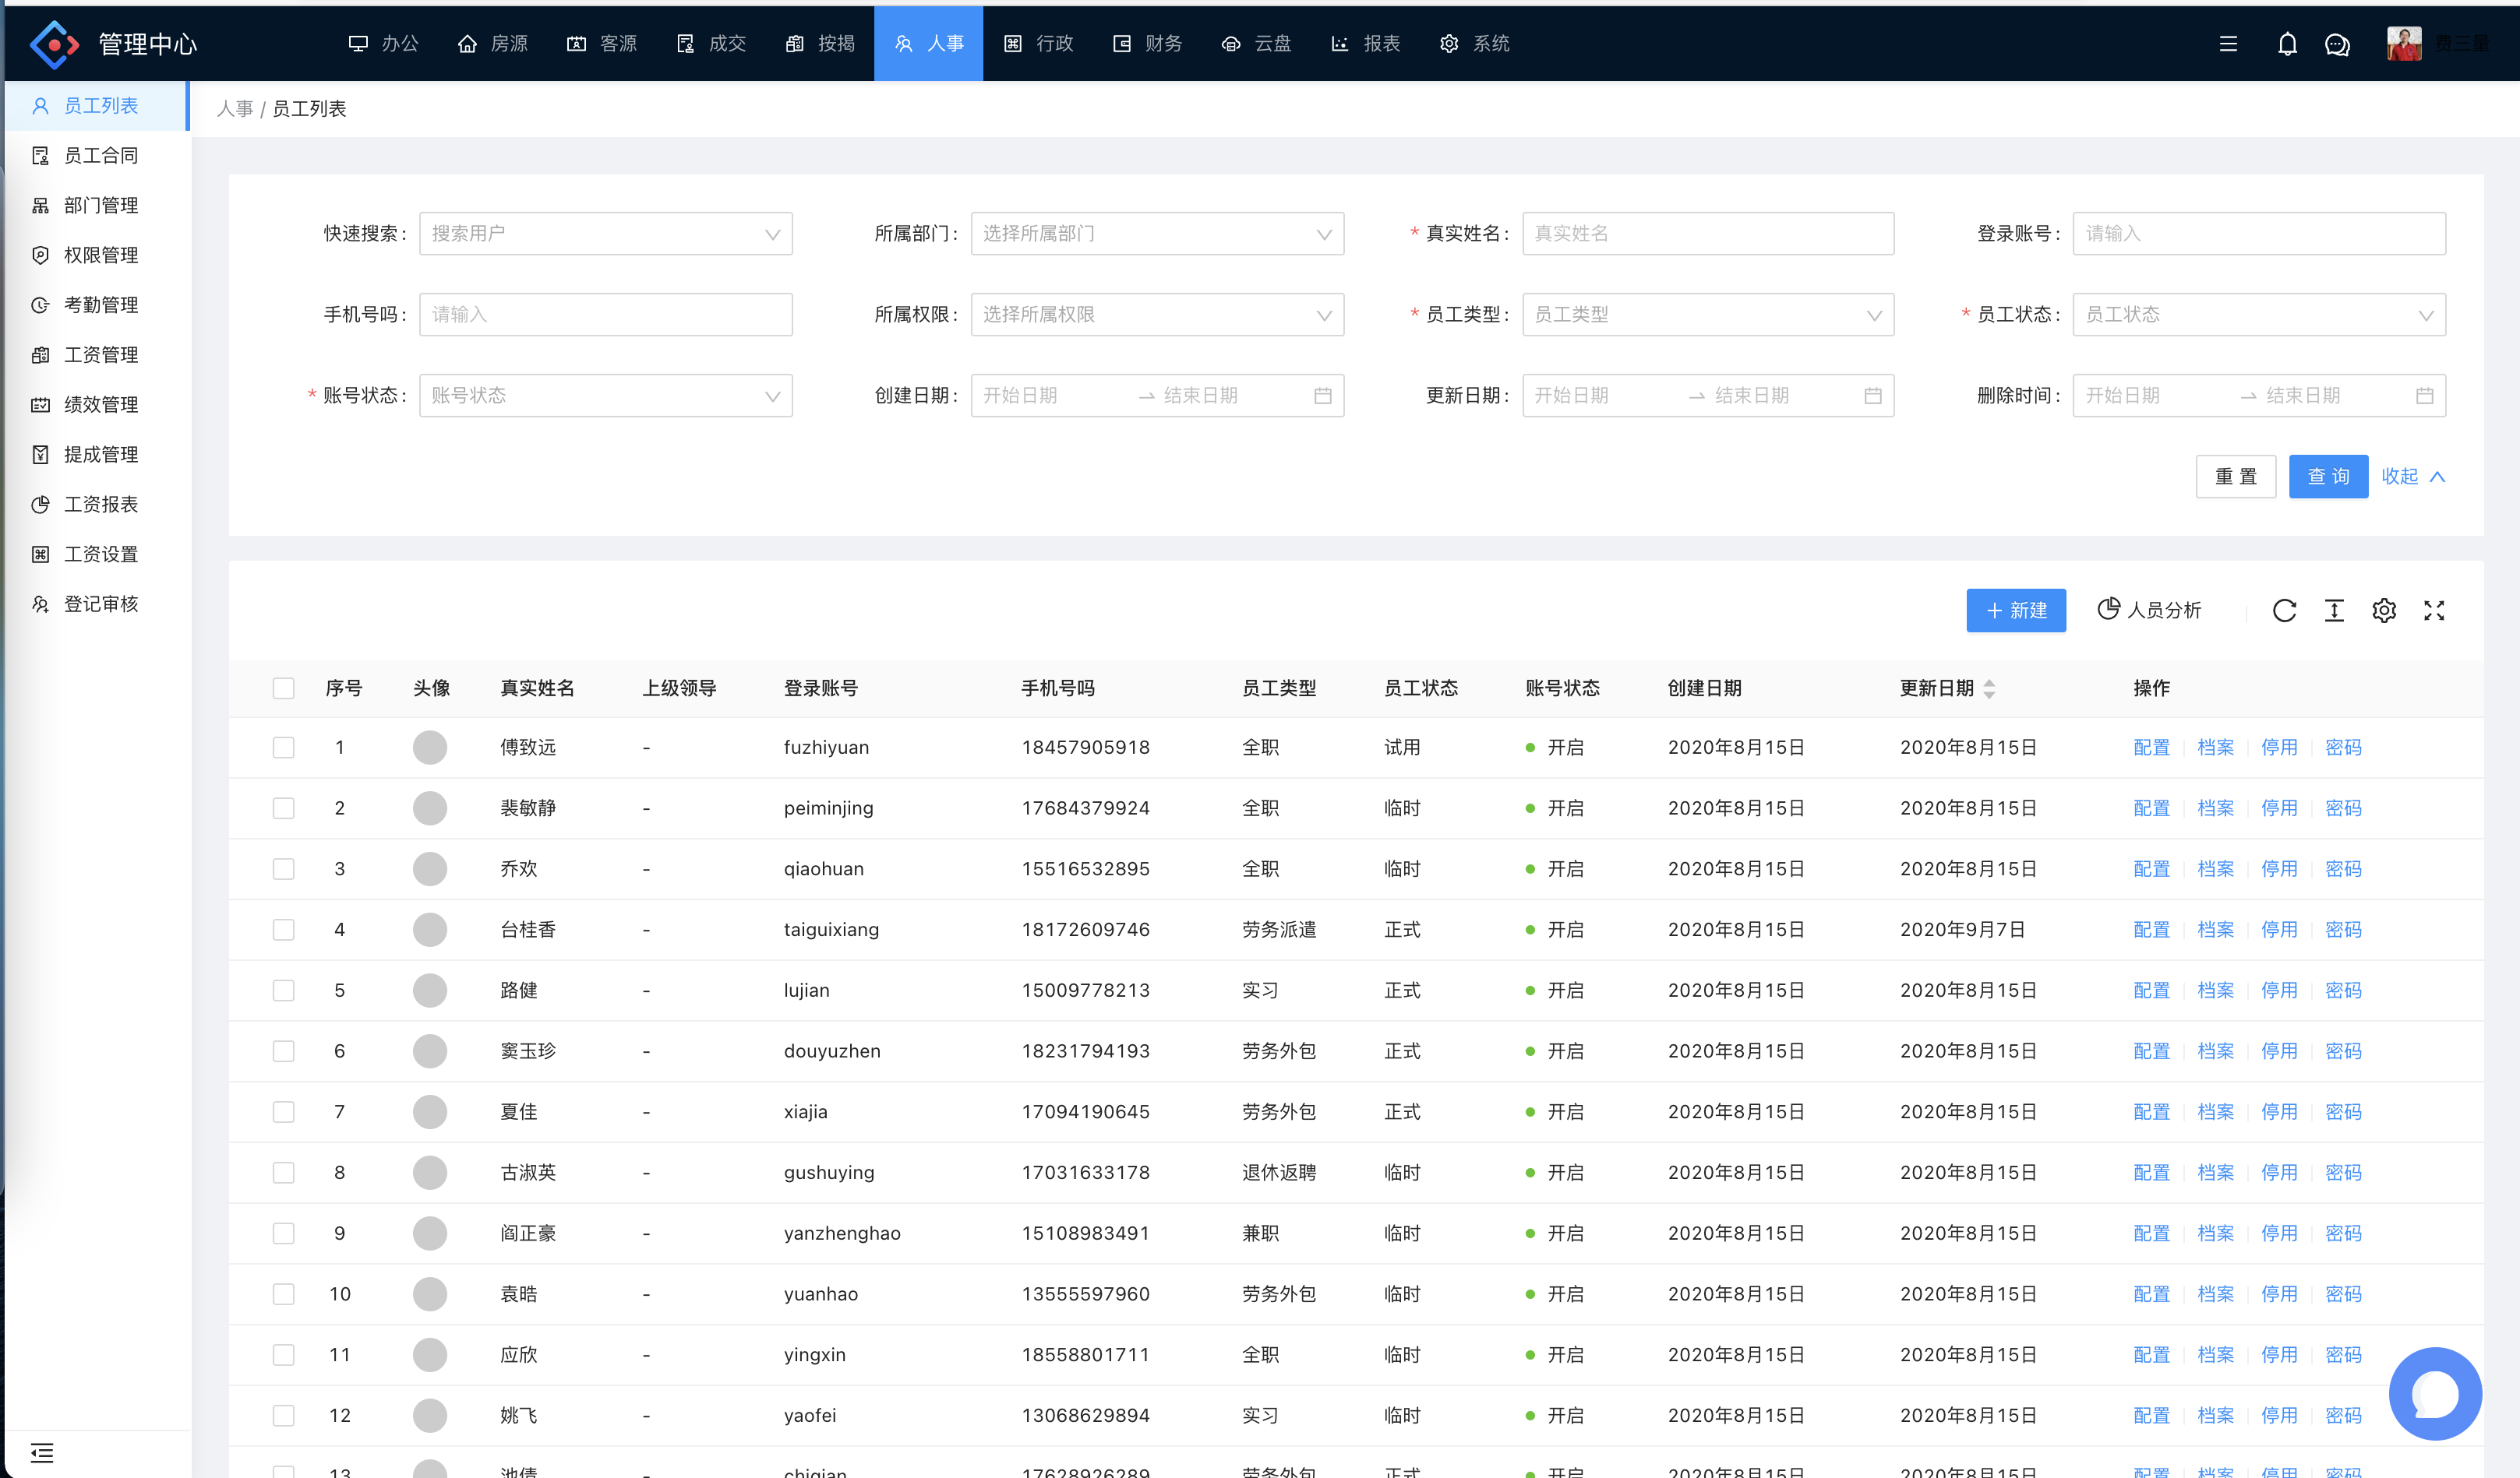Click the 管理中心 logo icon
2520x1478 pixels.
coord(54,44)
